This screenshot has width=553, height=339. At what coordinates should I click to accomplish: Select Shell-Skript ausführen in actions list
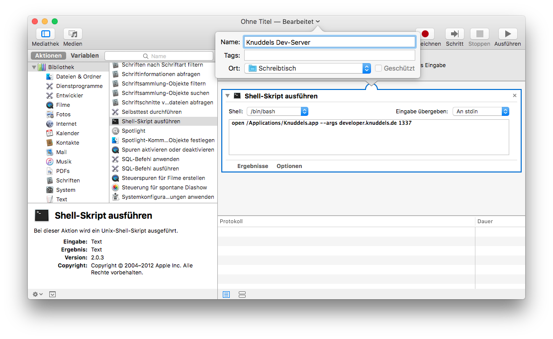click(163, 121)
